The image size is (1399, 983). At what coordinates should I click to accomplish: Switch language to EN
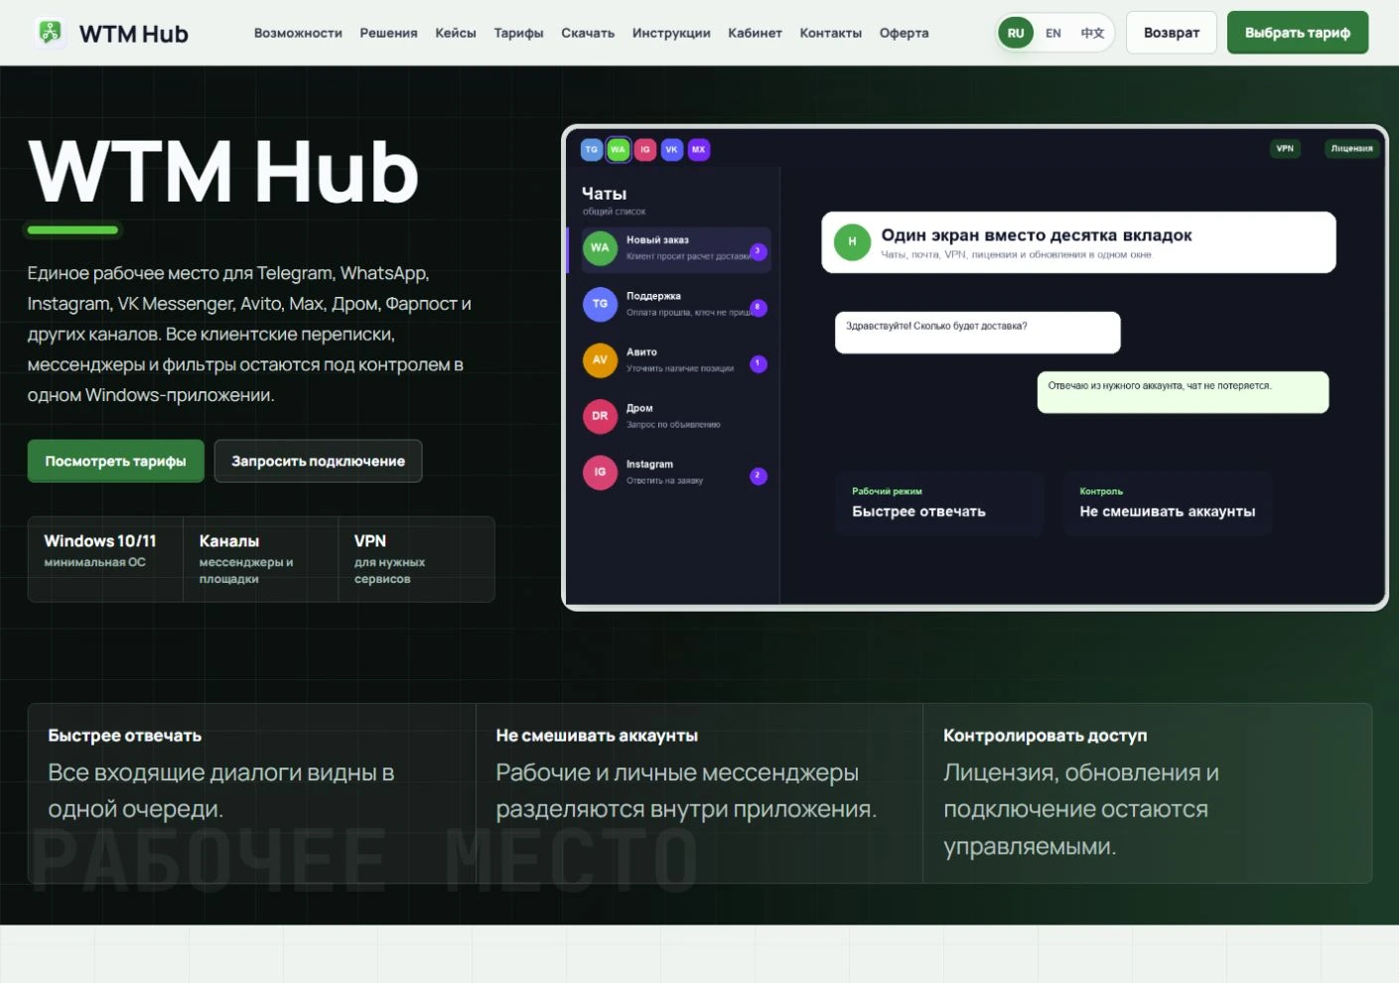(1053, 33)
